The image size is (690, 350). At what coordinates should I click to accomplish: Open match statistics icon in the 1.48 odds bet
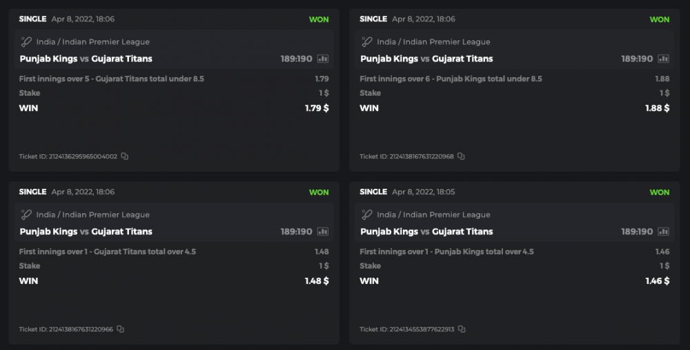323,231
